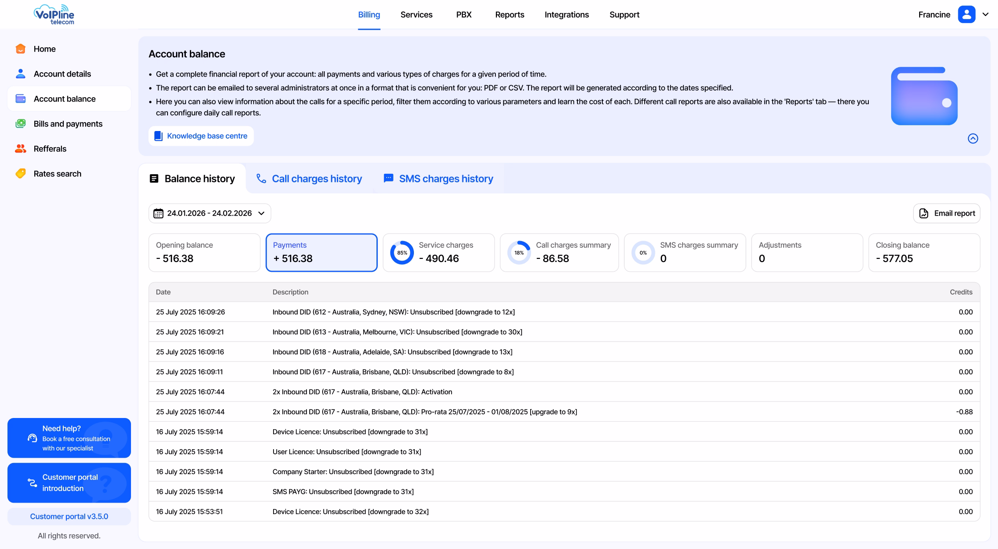Open the Francine account dropdown chevron
The width and height of the screenshot is (998, 549).
coord(986,14)
